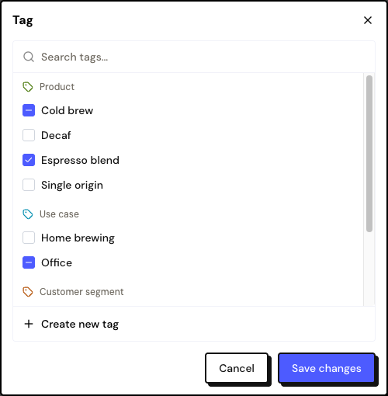Select the Customer segment group heading
This screenshot has height=396, width=388.
[81, 292]
